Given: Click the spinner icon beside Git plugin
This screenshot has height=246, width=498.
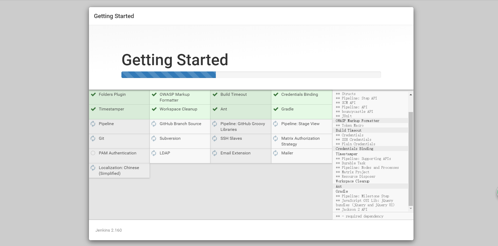Looking at the screenshot, I should point(93,138).
